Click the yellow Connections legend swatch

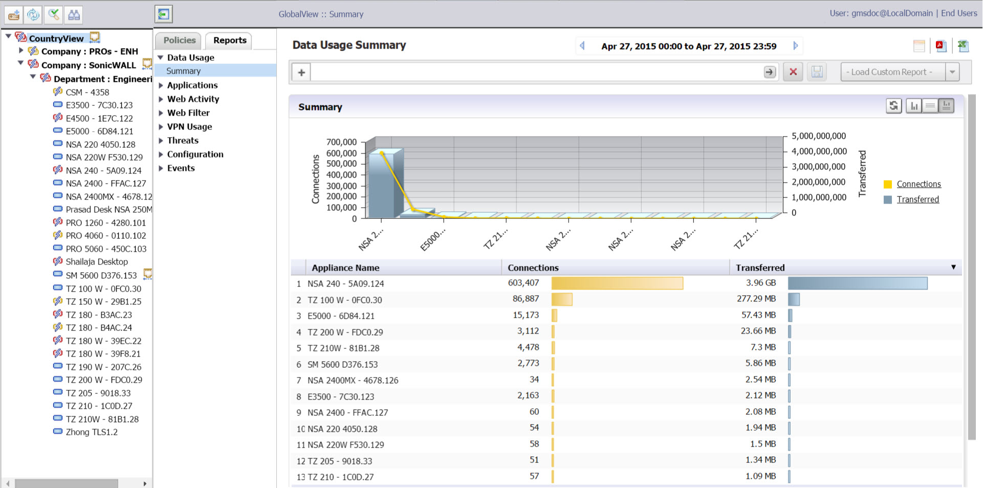point(888,184)
